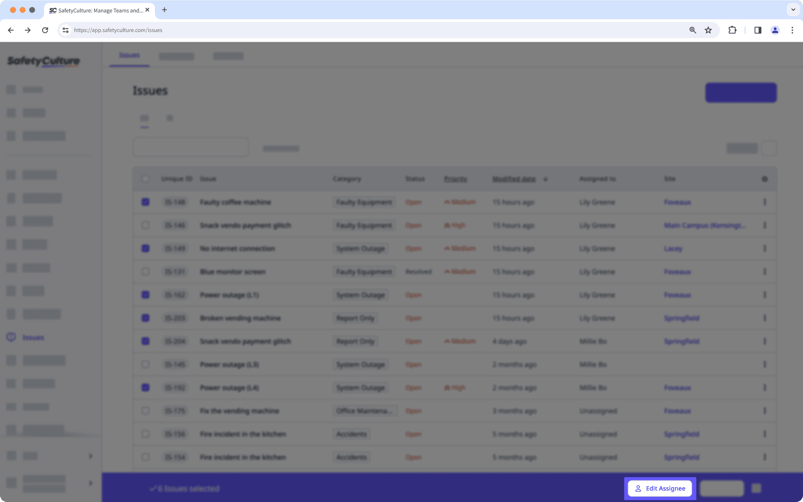The width and height of the screenshot is (803, 502).
Task: Sort issues by the Priority column
Action: pos(455,179)
